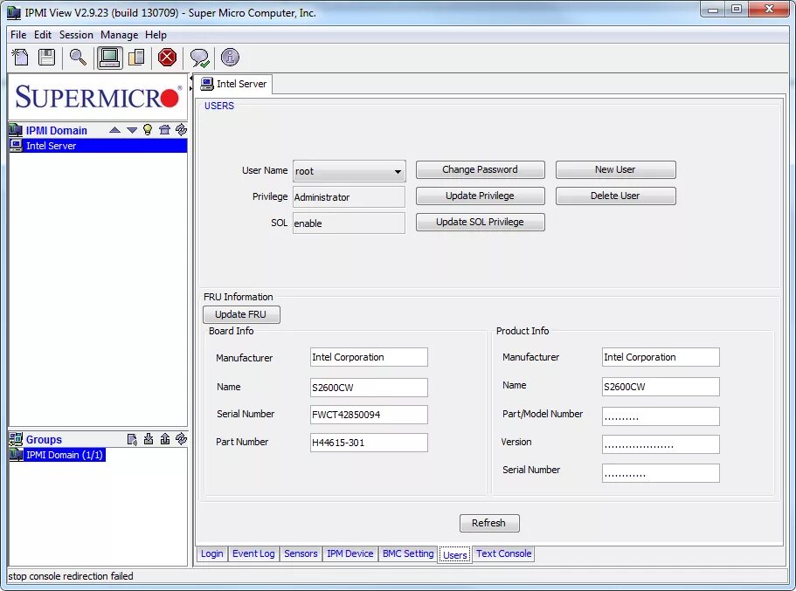Image resolution: width=796 pixels, height=591 pixels.
Task: Click the SOL field showing enable
Action: pos(350,223)
